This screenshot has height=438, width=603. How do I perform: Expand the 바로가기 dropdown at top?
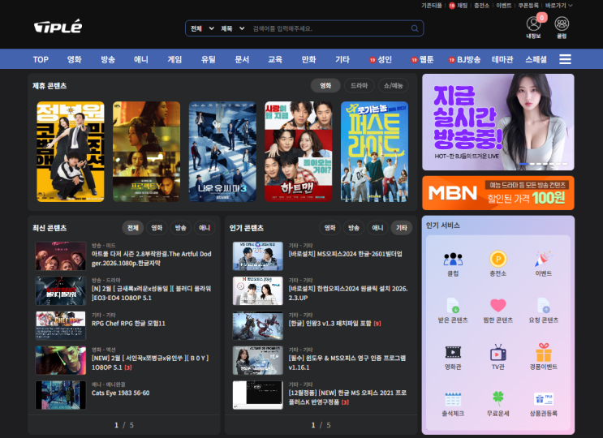point(559,6)
